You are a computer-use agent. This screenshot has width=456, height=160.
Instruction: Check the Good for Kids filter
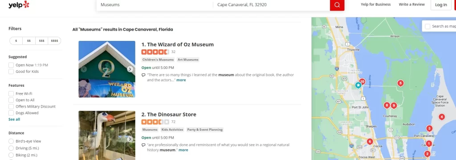(11, 72)
